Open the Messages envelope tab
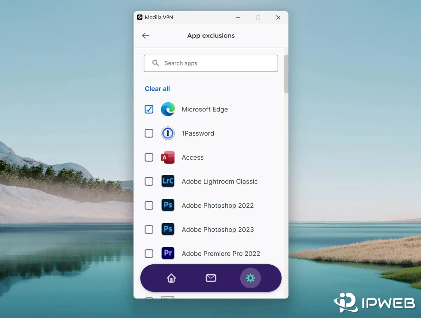 click(x=211, y=278)
